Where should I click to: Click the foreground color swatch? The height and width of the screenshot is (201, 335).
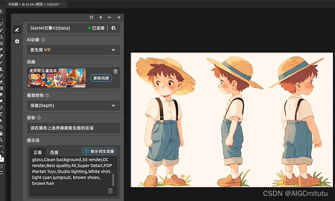coord(0,157)
